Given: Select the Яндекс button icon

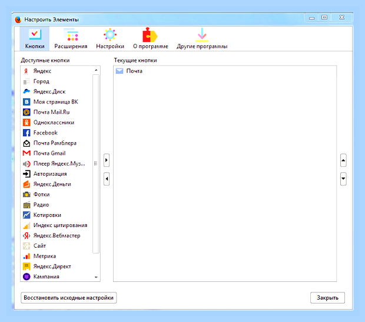Looking at the screenshot, I should coord(26,71).
